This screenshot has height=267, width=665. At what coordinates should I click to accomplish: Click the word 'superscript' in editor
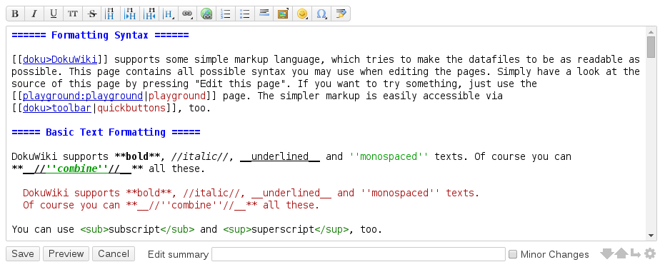click(x=283, y=229)
